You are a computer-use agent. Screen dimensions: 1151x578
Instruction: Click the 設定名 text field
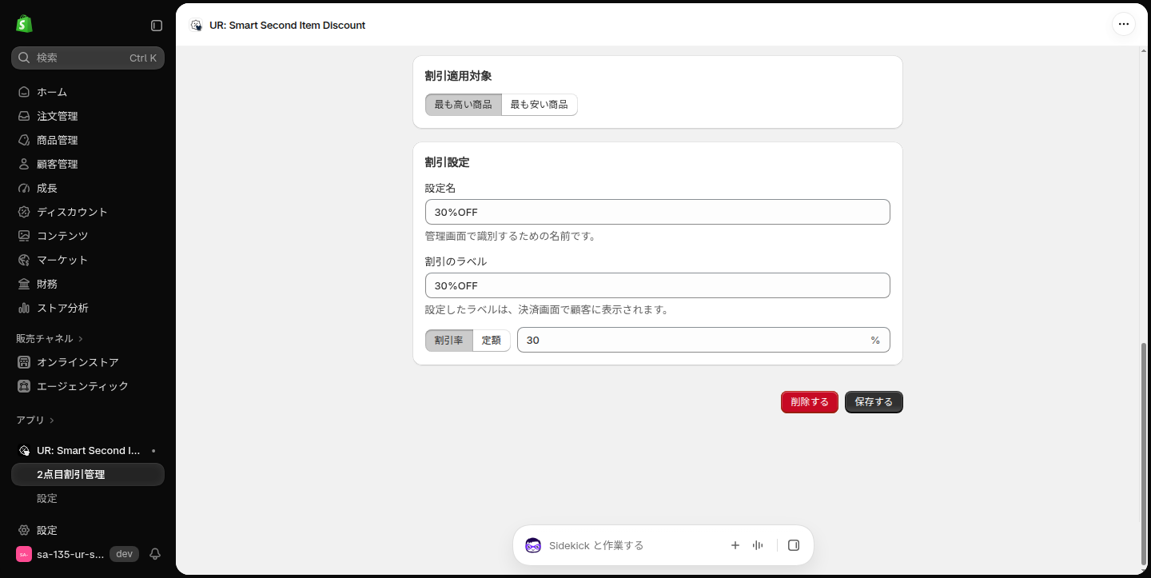[658, 212]
